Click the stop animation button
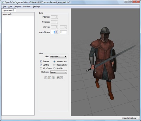 click(53, 78)
